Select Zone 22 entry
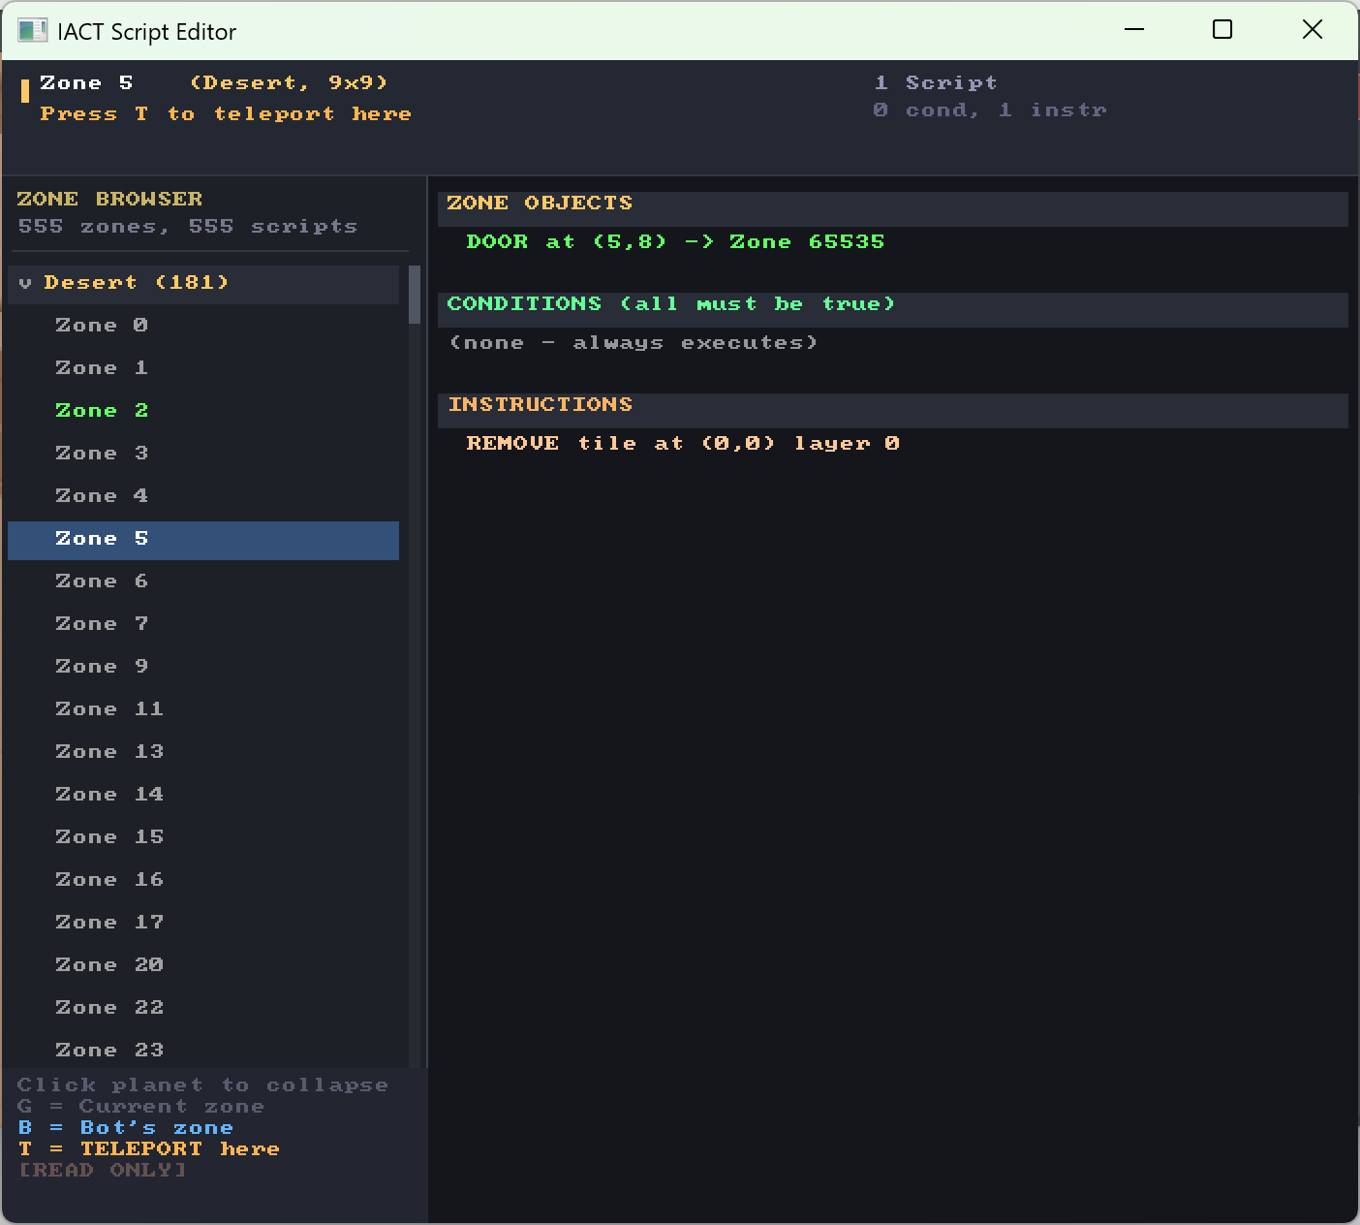The width and height of the screenshot is (1360, 1225). coord(203,1008)
